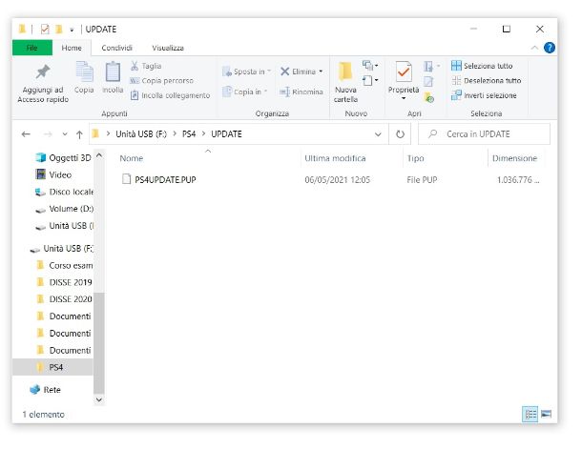The width and height of the screenshot is (582, 449).
Task: Open the Proprietà dropdown arrow
Action: tap(404, 98)
